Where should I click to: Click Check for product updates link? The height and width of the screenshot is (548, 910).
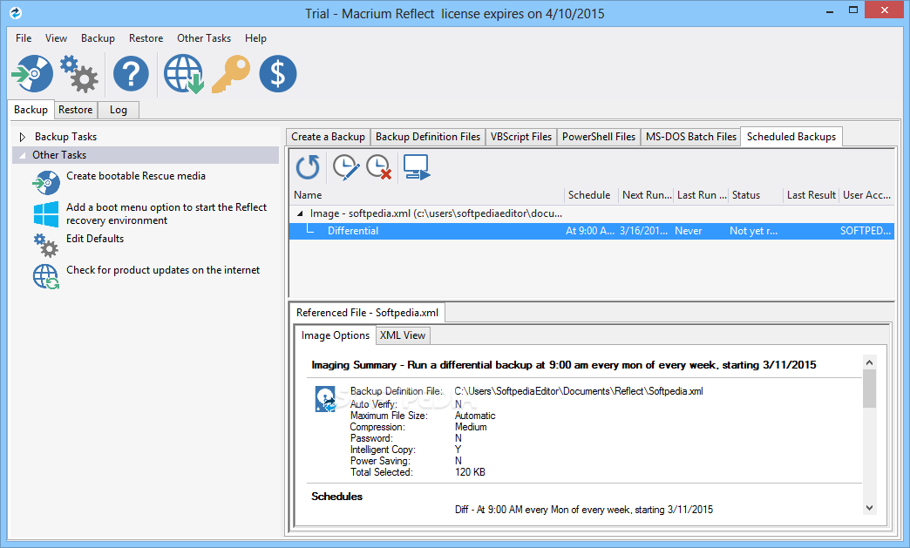click(163, 270)
